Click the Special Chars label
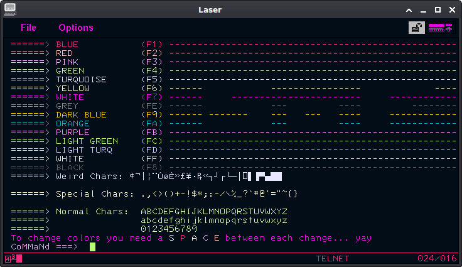This screenshot has width=462, height=267. [x=95, y=194]
